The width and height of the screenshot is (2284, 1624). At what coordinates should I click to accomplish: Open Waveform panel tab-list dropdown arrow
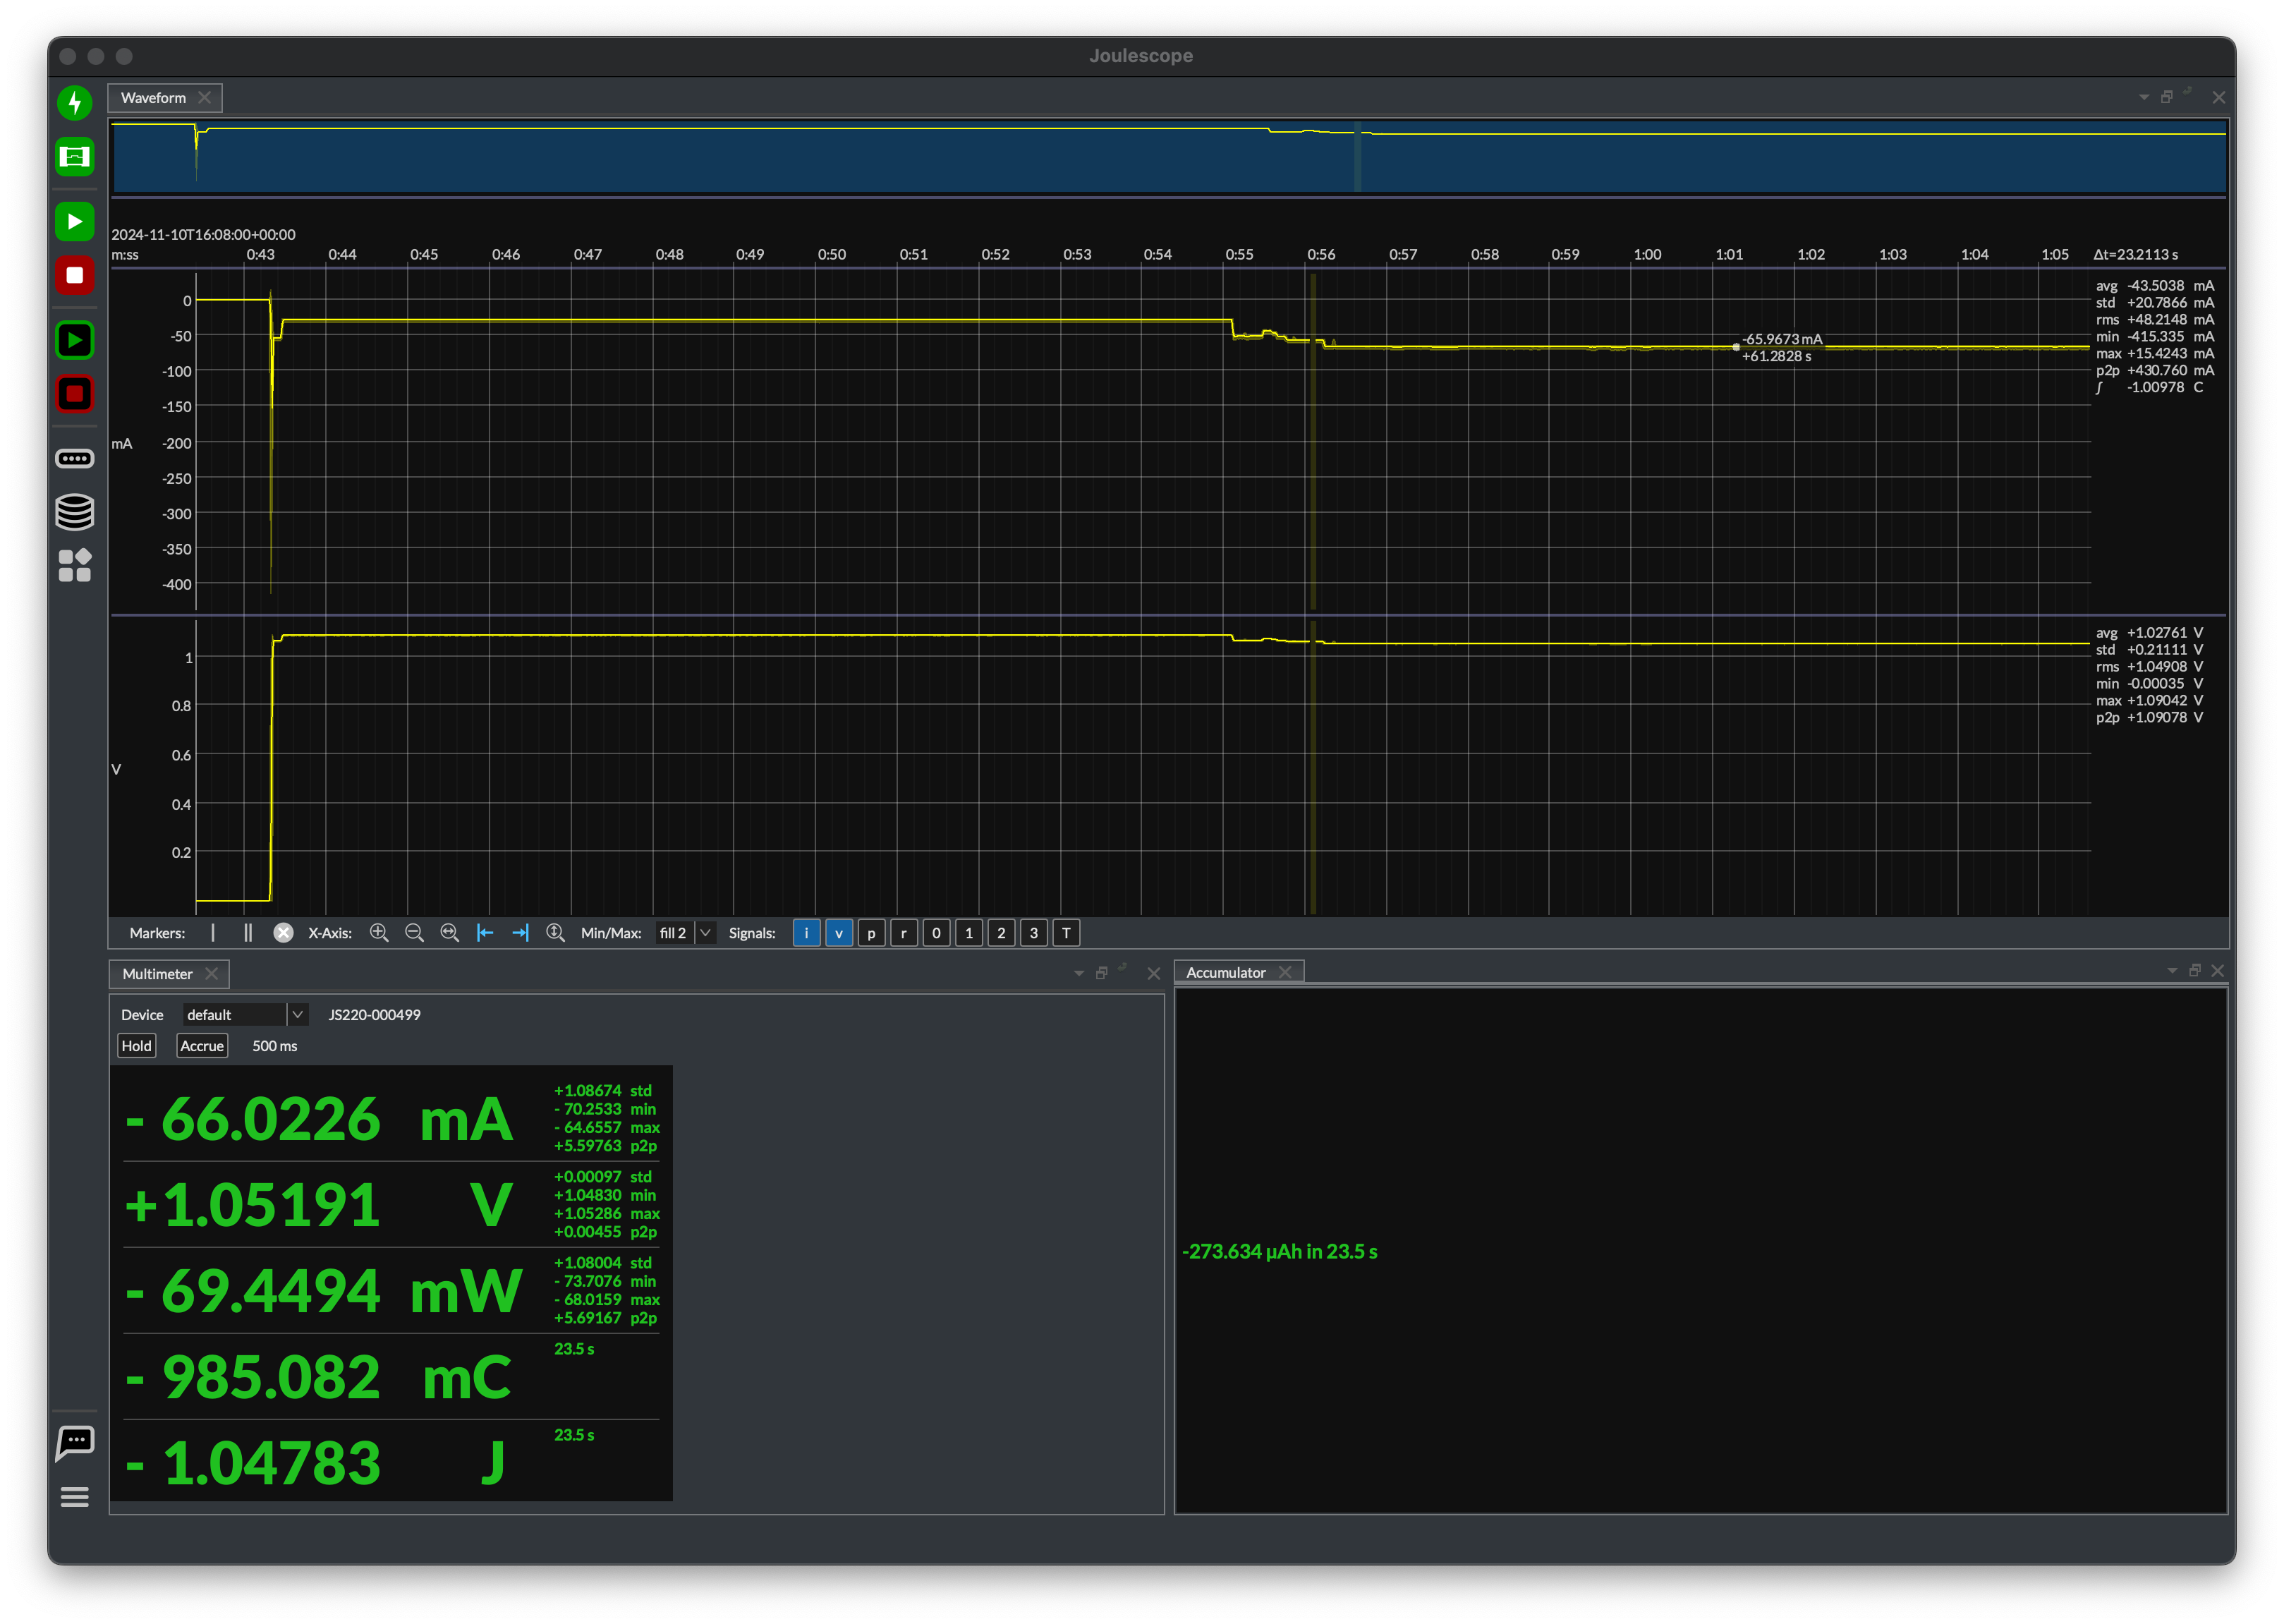coord(2144,98)
